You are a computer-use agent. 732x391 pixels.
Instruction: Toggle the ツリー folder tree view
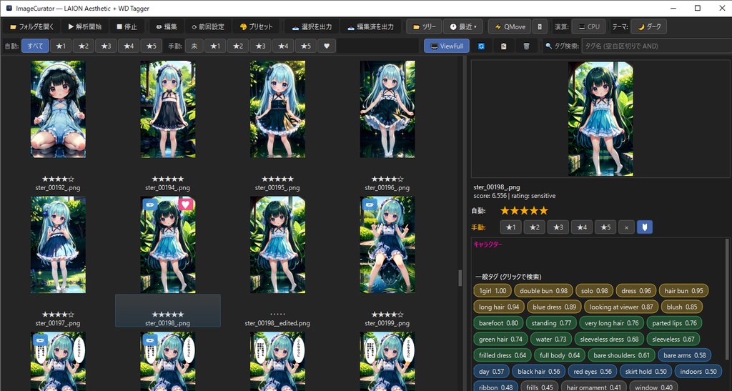[x=424, y=26]
